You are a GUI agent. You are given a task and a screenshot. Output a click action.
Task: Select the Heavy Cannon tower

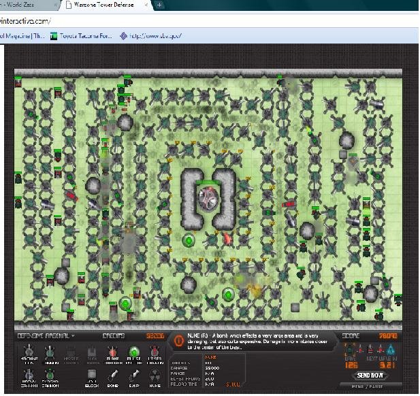tap(29, 378)
